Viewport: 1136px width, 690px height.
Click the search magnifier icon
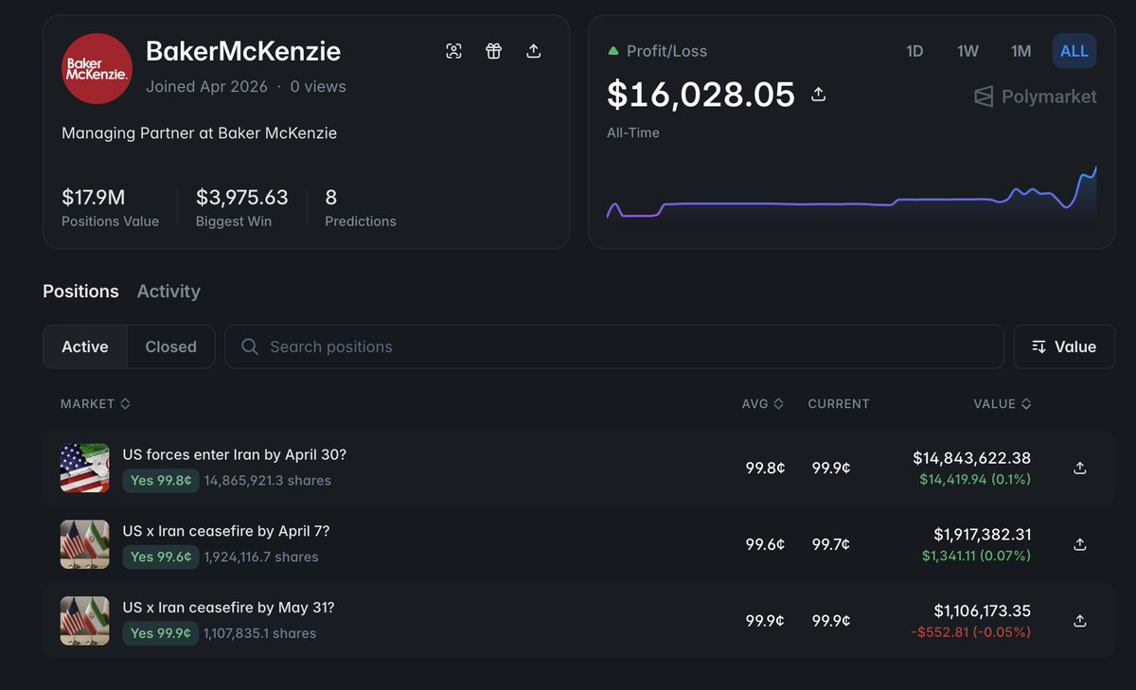coord(250,346)
